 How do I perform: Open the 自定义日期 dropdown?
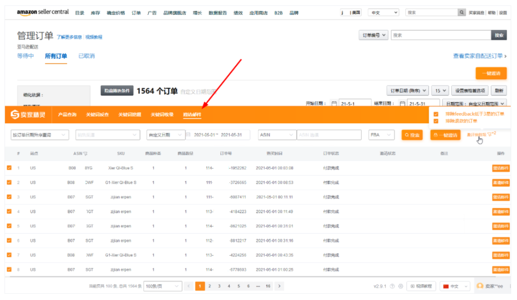(166, 135)
